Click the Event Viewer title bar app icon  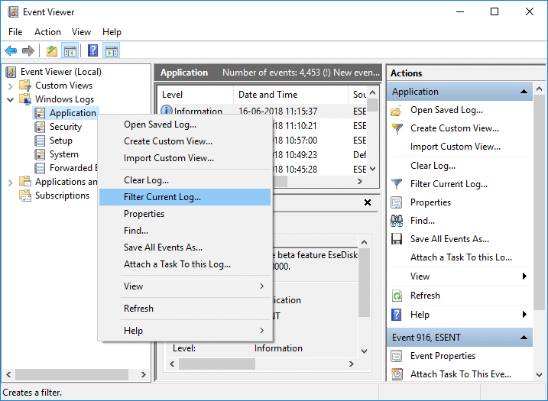click(x=13, y=12)
